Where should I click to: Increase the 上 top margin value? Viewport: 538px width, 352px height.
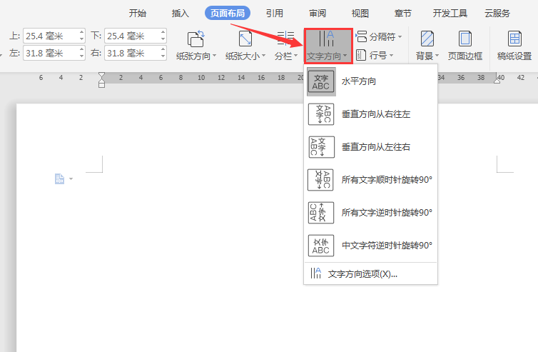pos(81,32)
